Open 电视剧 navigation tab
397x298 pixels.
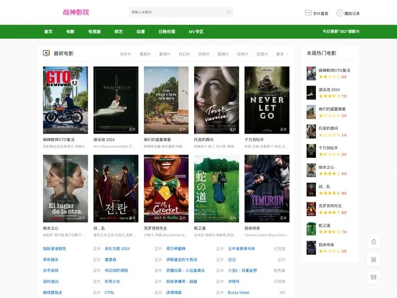[94, 31]
